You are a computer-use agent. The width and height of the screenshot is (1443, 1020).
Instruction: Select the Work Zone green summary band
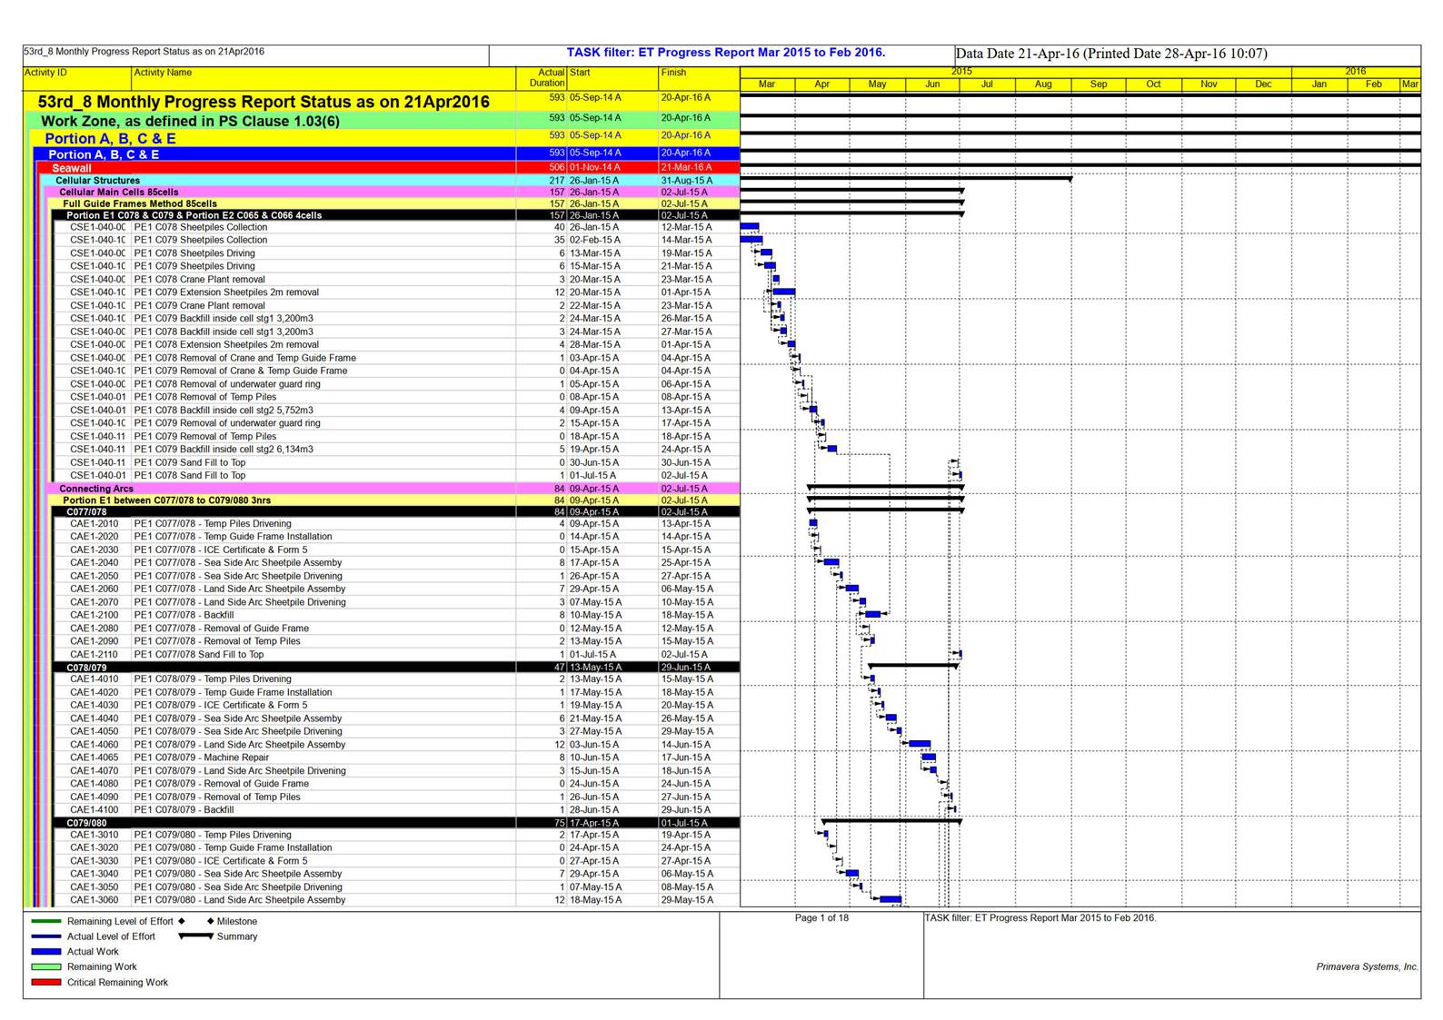(x=384, y=121)
